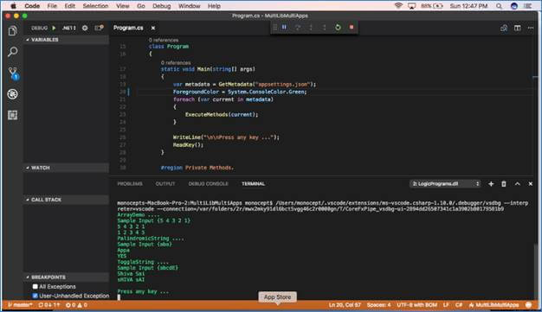Screen dimensions: 542x312
Task: Click Step Into in the debug toolbar
Action: 311,27
